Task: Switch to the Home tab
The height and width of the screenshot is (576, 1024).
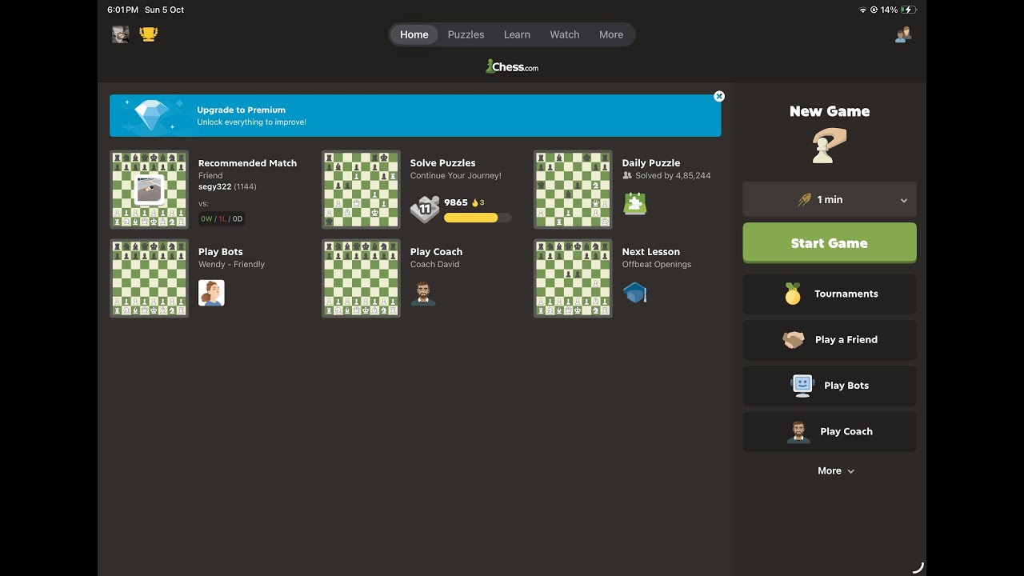Action: click(414, 34)
